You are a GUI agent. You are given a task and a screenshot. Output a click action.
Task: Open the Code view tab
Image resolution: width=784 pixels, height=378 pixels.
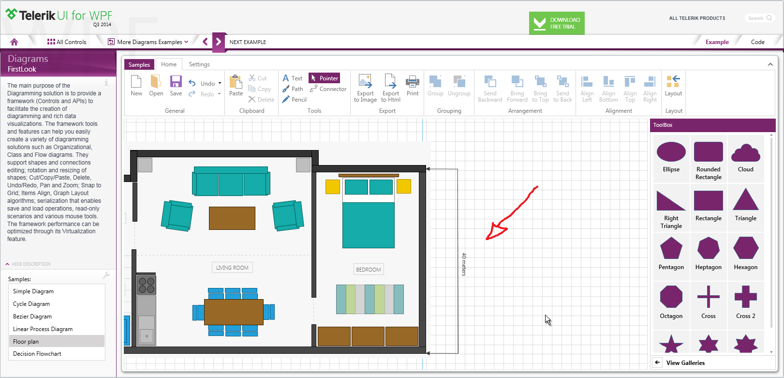[x=757, y=42]
